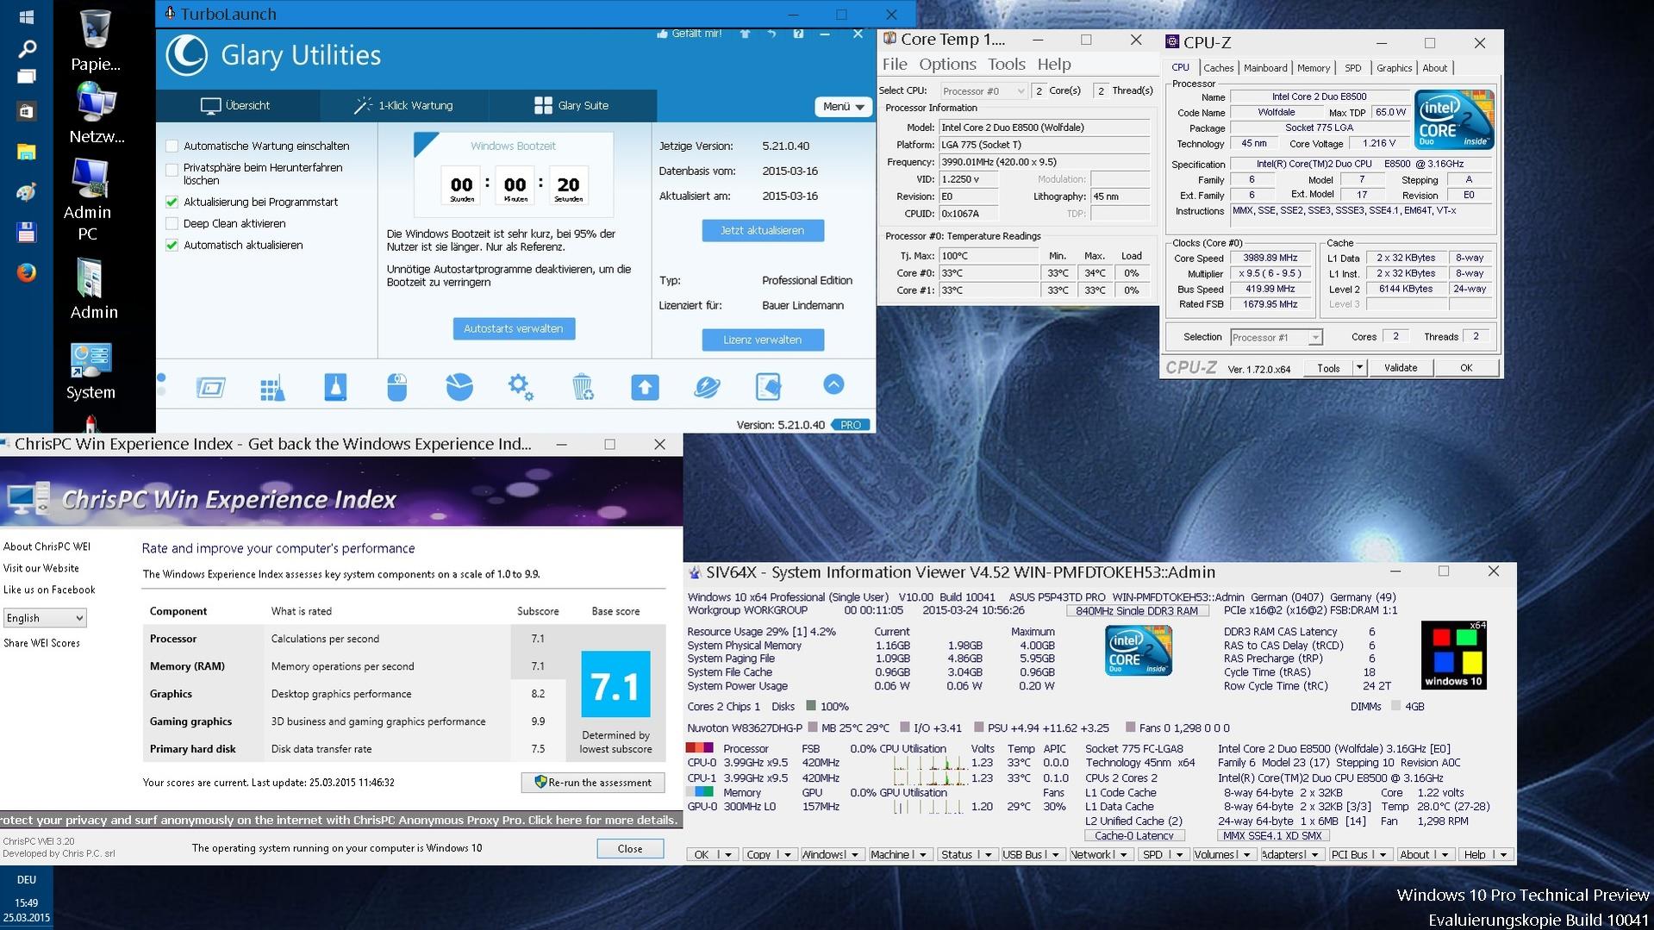Uncheck Aktualisierung bei Programmstart
The height and width of the screenshot is (930, 1654).
pos(172,203)
